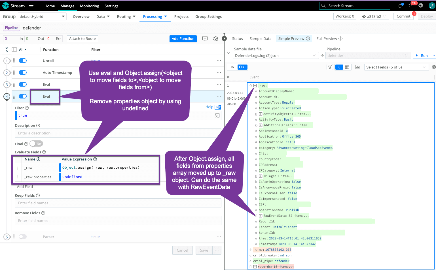Expand the RawEventData node
The height and width of the screenshot is (270, 436).
pyautogui.click(x=261, y=216)
